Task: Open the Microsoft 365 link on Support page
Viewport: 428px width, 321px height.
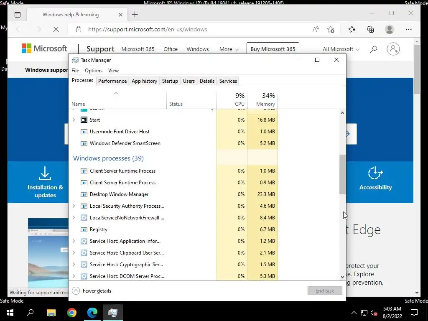Action: (x=138, y=49)
